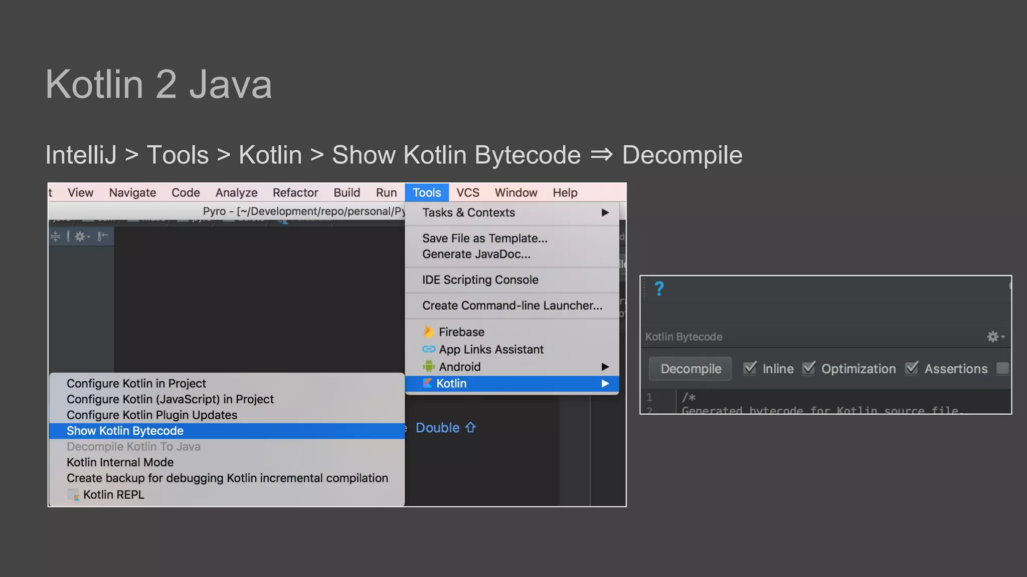
Task: Open the Window menu
Action: (516, 192)
